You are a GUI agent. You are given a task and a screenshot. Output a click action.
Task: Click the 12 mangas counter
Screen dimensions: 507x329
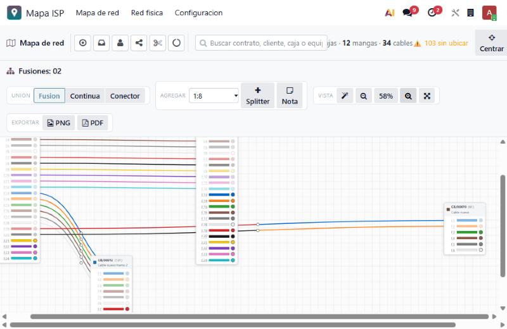(x=360, y=43)
